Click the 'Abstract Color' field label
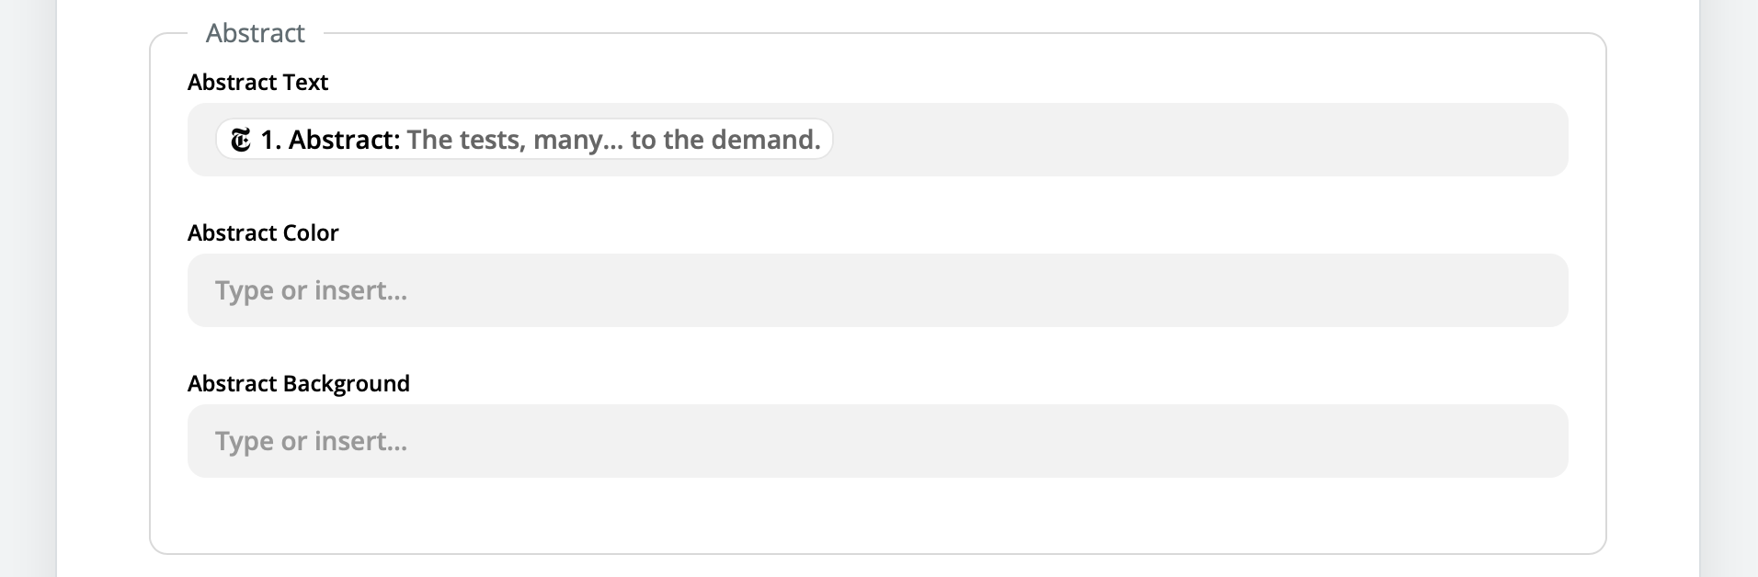 point(263,233)
